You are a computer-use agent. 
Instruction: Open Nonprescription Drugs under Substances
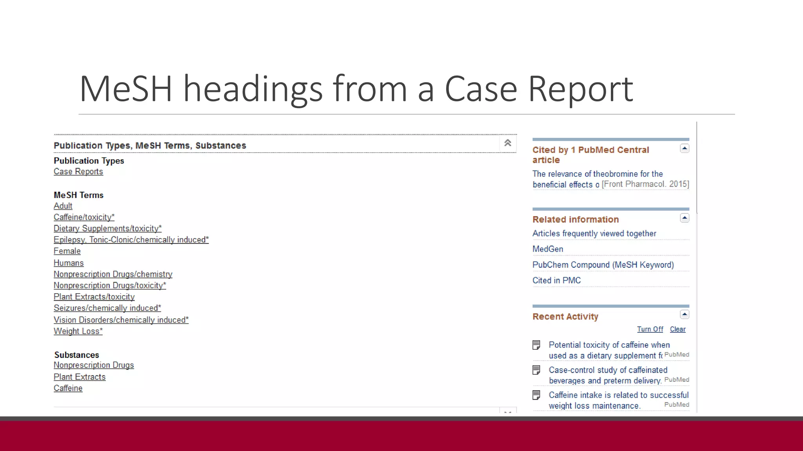(94, 365)
